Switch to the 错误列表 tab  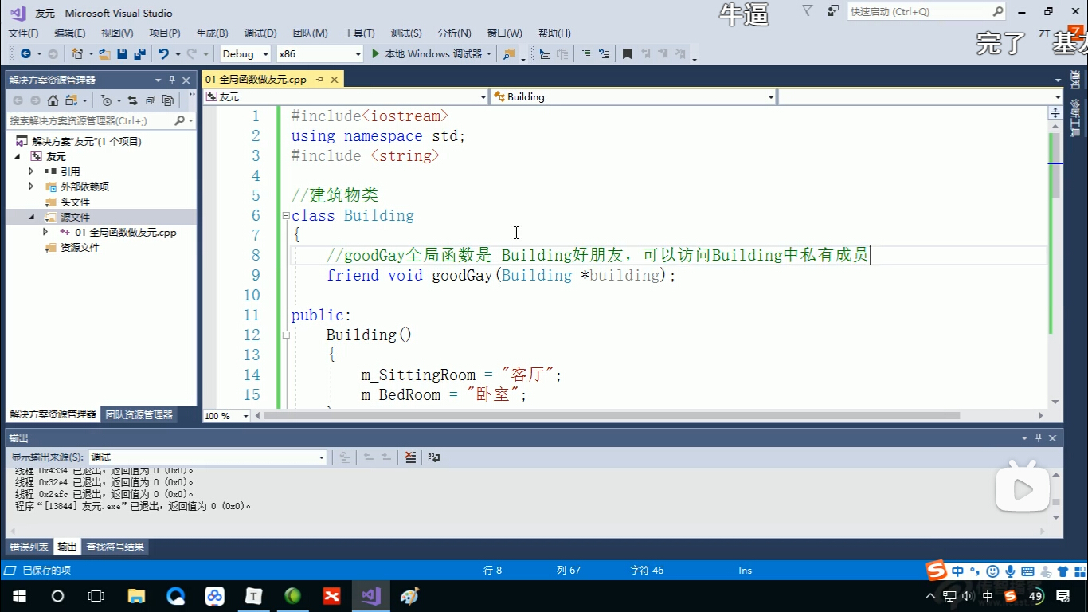tap(29, 547)
